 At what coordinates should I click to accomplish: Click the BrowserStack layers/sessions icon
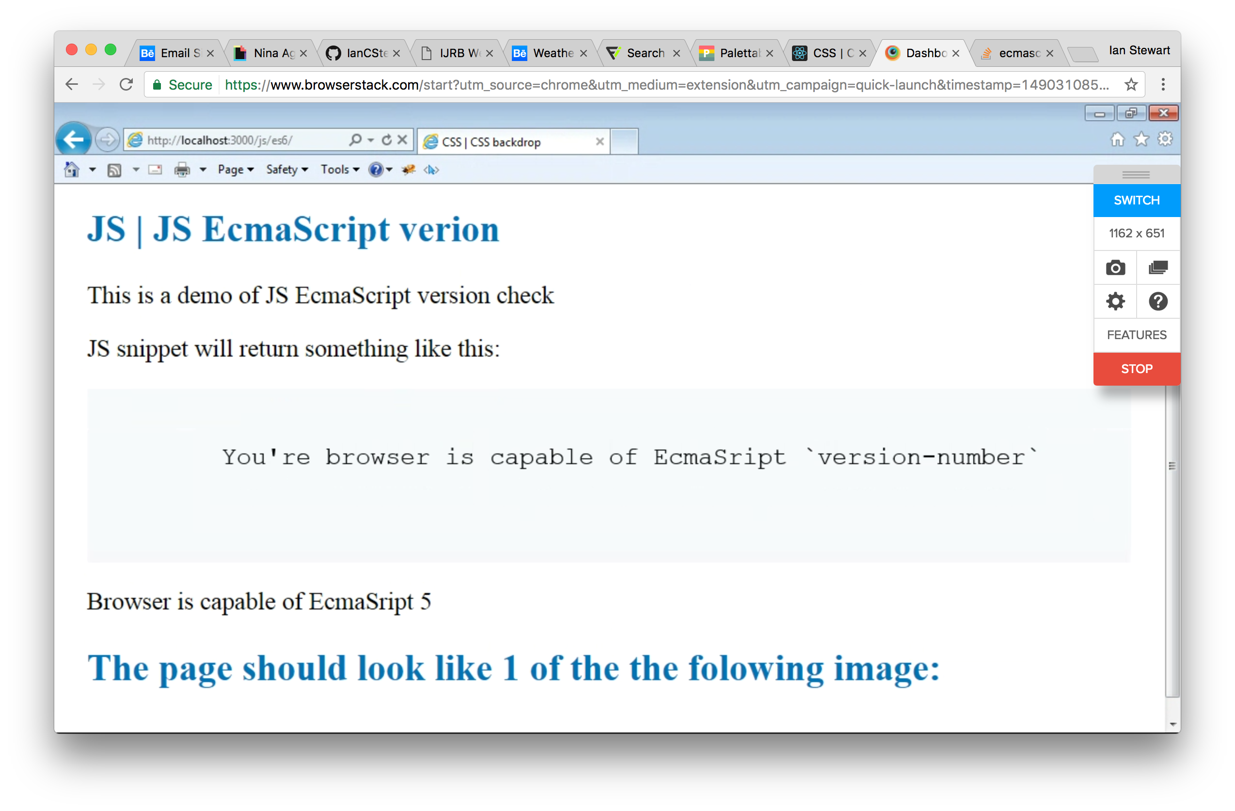[1157, 268]
